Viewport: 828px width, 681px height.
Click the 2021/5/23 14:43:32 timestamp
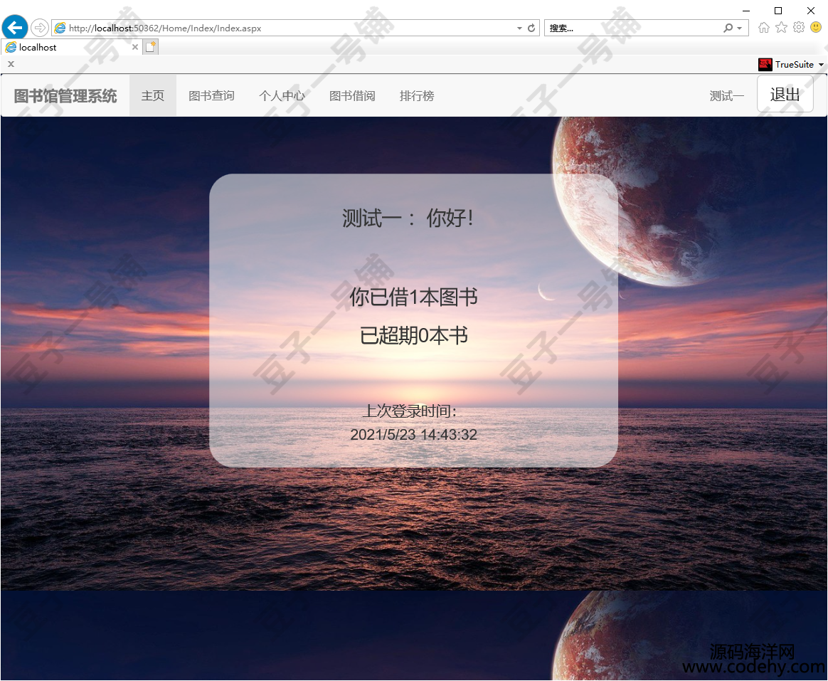click(x=413, y=434)
